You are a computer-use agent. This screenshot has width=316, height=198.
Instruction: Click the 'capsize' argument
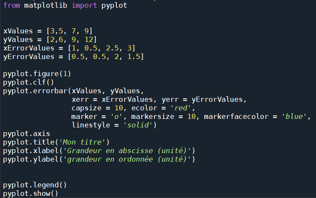point(86,108)
